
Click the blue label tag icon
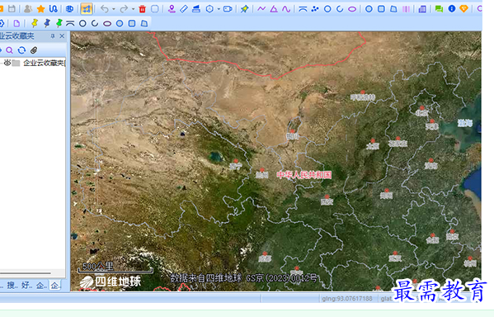point(228,9)
